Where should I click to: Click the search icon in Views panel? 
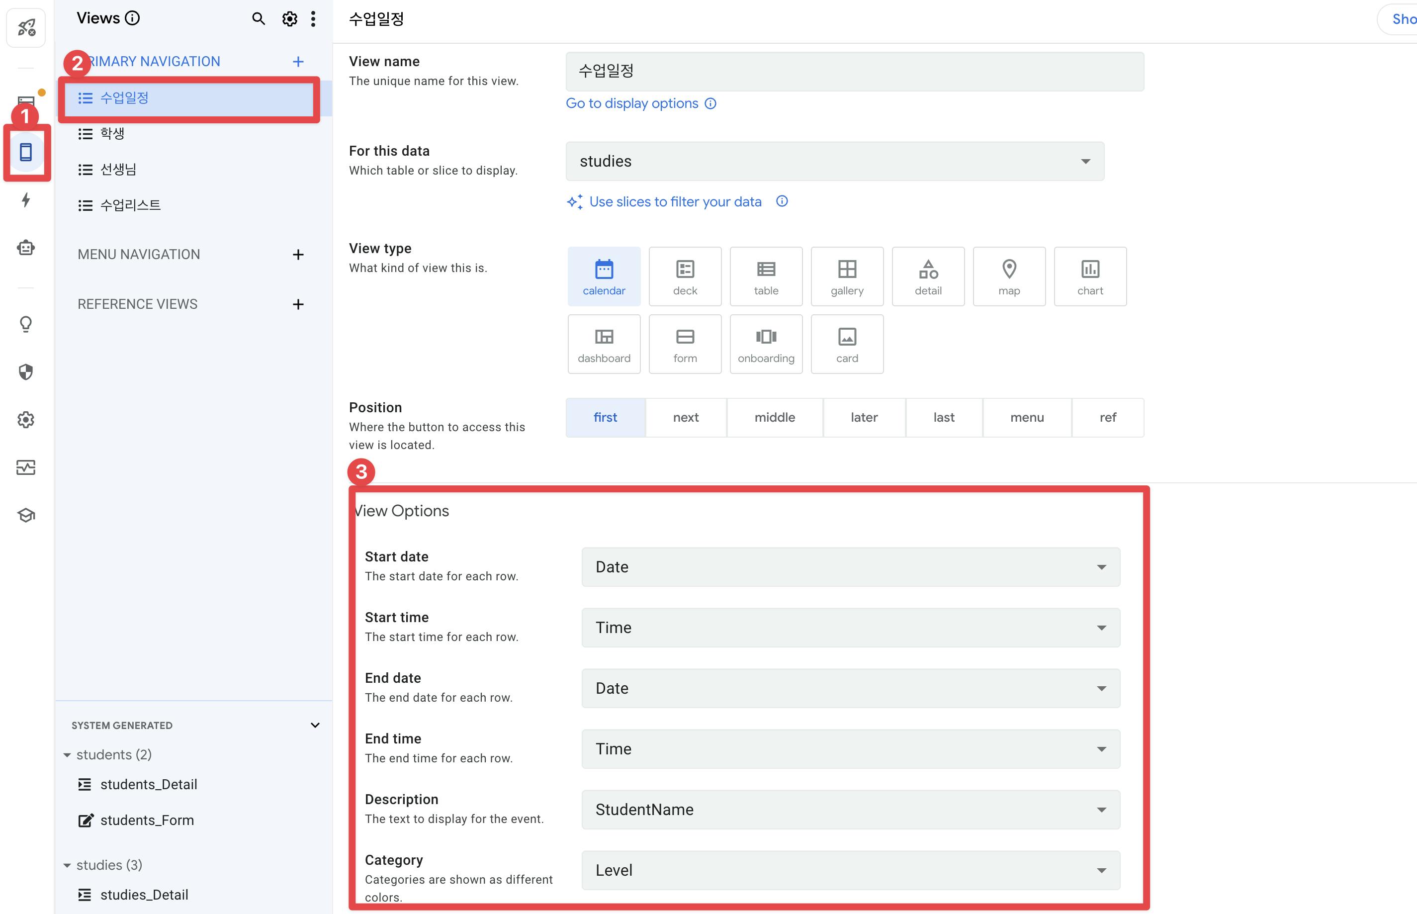pyautogui.click(x=258, y=19)
